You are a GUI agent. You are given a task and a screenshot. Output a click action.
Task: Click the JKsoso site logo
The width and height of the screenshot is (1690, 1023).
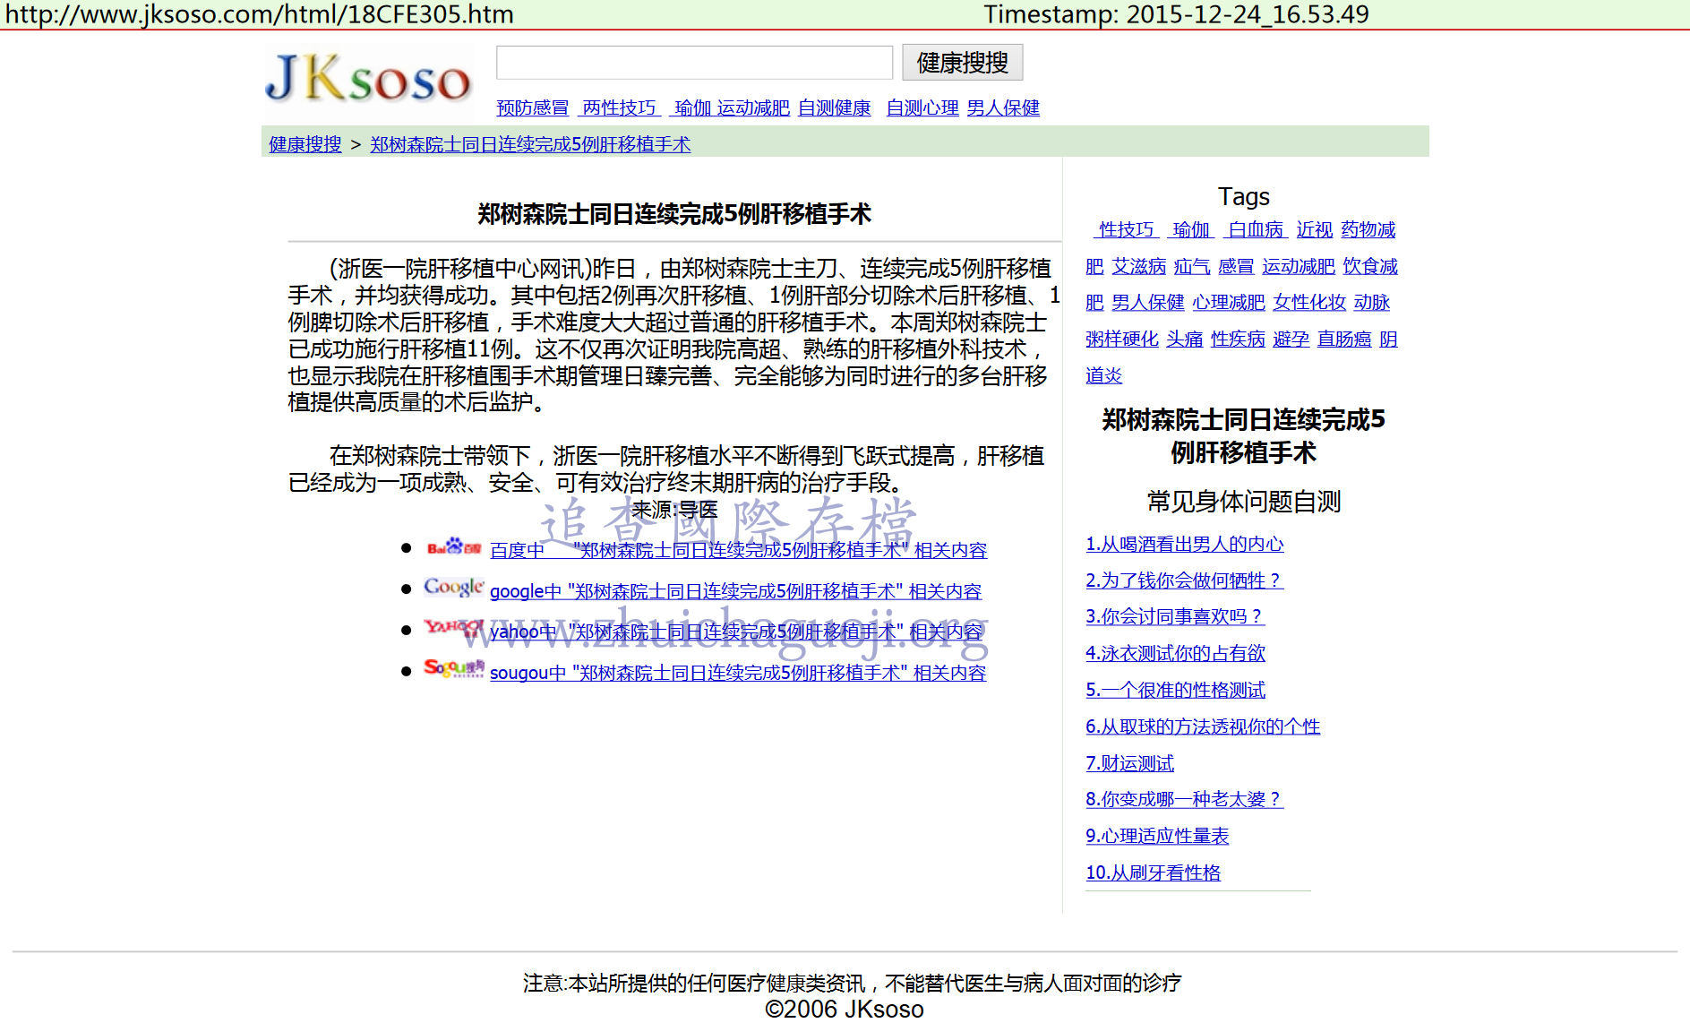click(x=367, y=79)
